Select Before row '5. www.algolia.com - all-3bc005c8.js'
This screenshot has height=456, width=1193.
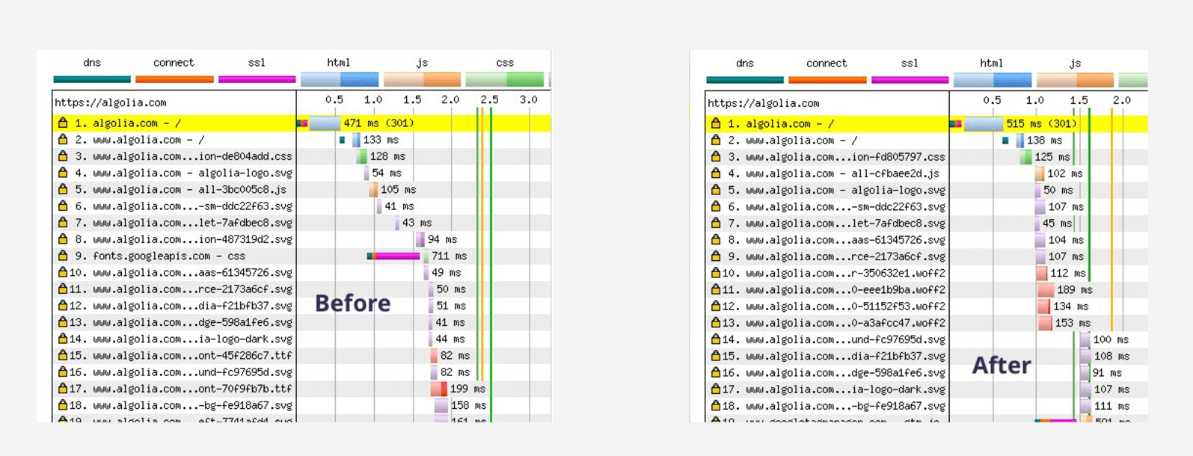point(301,189)
